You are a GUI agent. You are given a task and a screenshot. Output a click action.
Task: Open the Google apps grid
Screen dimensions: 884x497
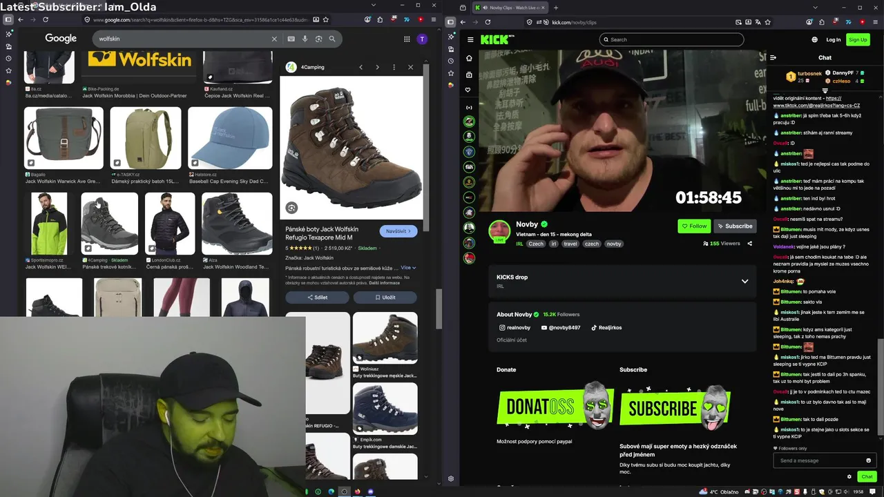[x=407, y=39]
